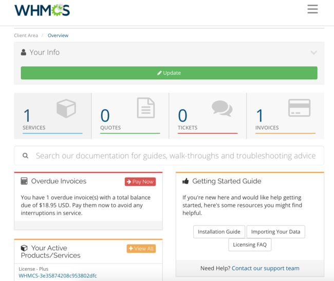The width and height of the screenshot is (334, 281).
Task: Open the Tickets chat bubbles icon
Action: click(222, 109)
